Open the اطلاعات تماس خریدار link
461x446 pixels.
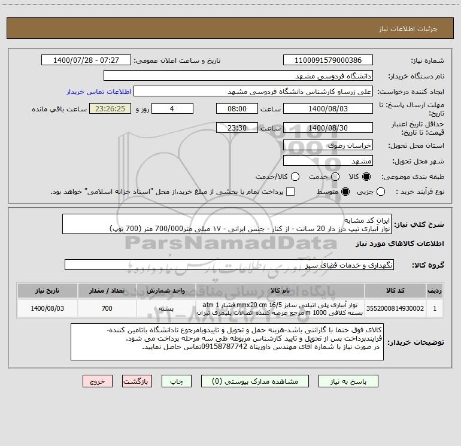point(99,92)
